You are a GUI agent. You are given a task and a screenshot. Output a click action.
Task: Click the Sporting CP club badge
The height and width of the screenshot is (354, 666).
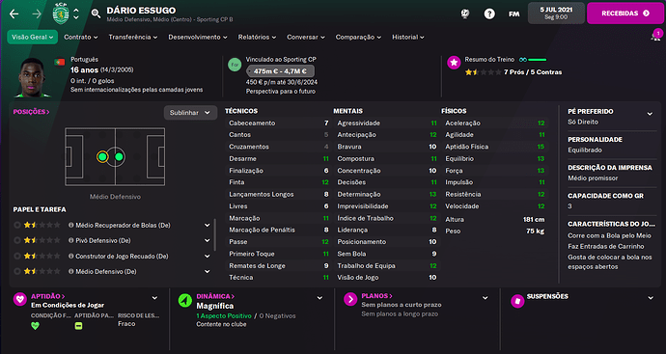pos(61,14)
